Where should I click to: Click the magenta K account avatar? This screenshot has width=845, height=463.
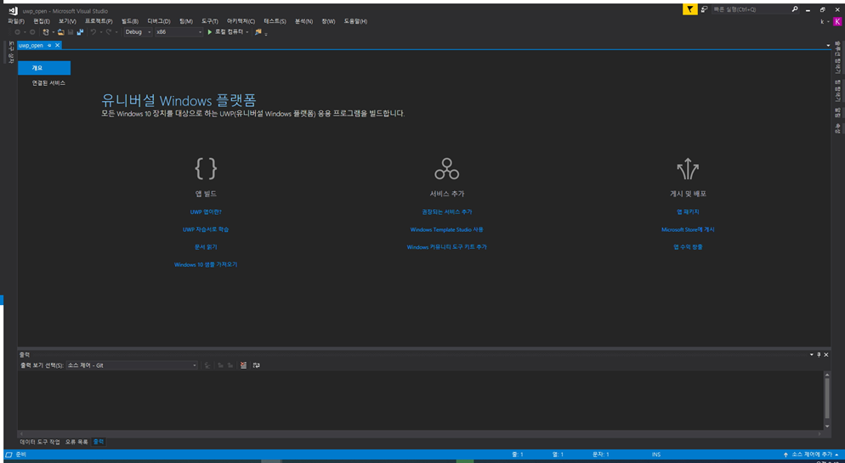(837, 21)
